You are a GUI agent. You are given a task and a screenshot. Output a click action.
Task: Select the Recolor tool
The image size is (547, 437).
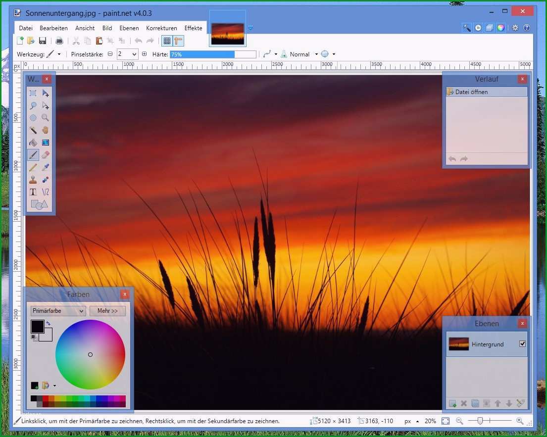coord(46,180)
